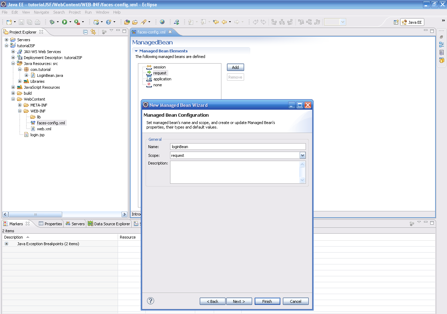The width and height of the screenshot is (447, 314).
Task: Expand the META-INF folder node
Action: click(x=20, y=105)
